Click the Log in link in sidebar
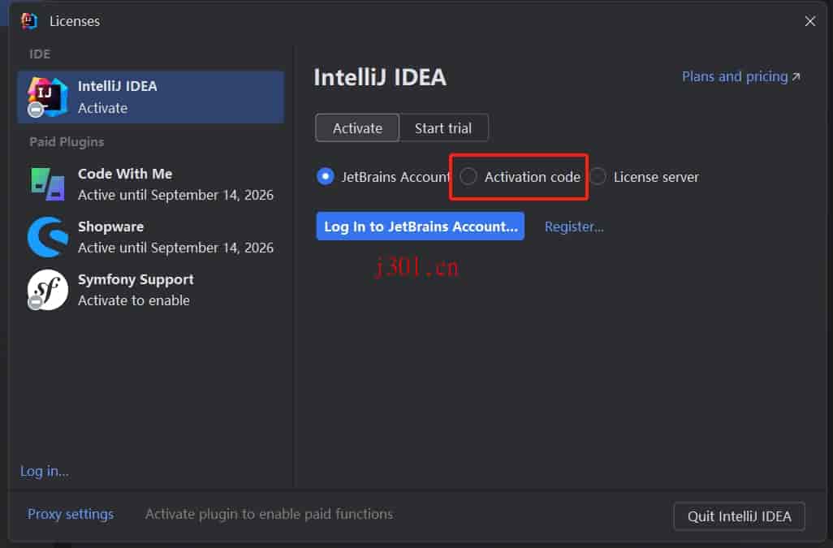The height and width of the screenshot is (548, 833). (44, 471)
